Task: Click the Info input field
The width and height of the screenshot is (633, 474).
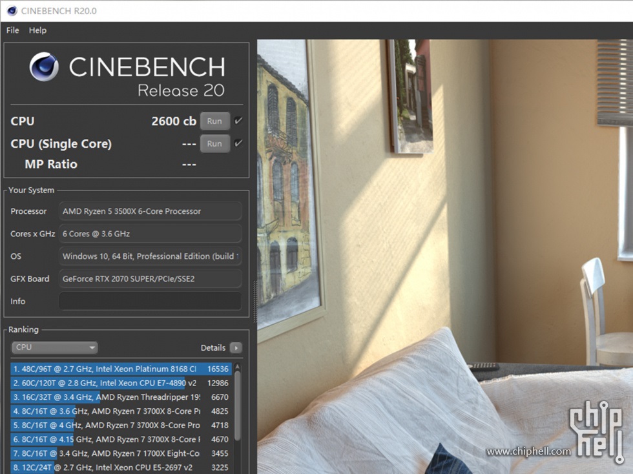Action: pyautogui.click(x=150, y=301)
